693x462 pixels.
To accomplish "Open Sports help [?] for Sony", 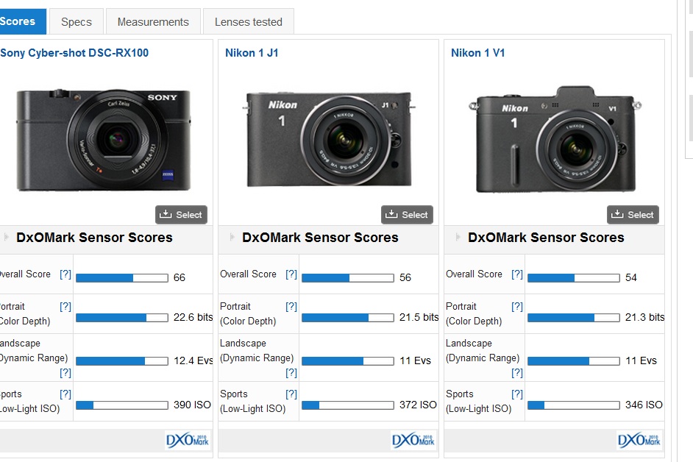I will 65,394.
